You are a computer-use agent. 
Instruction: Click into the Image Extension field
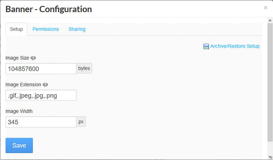click(x=41, y=95)
